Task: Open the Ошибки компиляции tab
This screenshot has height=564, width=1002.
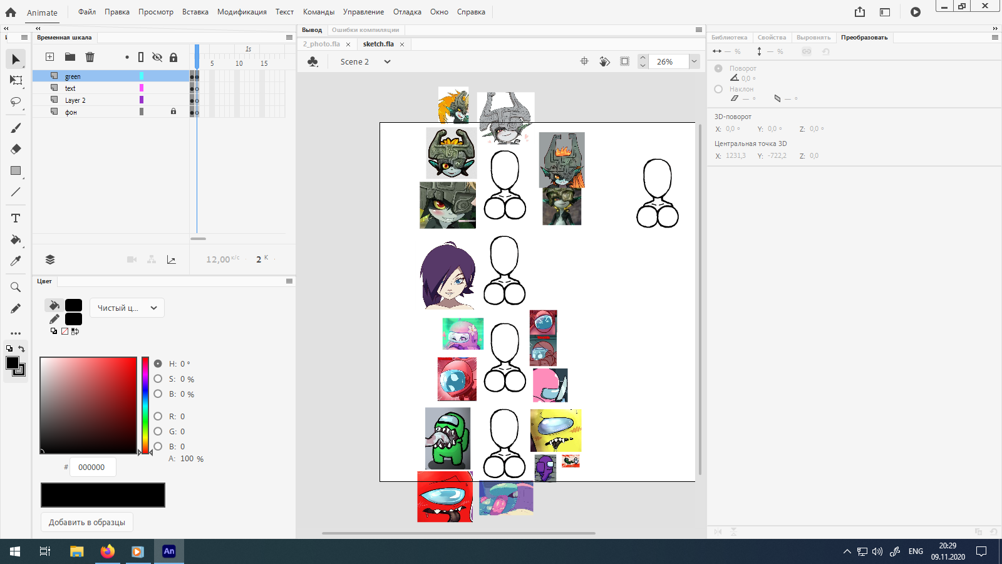Action: (x=365, y=29)
